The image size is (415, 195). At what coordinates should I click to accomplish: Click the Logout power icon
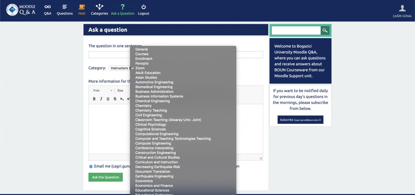pyautogui.click(x=144, y=7)
